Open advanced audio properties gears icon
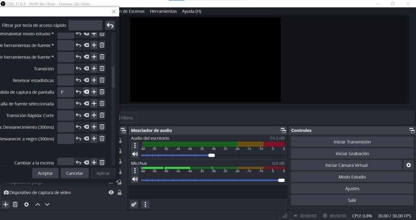Image resolution: width=416 pixels, height=220 pixels. click(x=134, y=205)
